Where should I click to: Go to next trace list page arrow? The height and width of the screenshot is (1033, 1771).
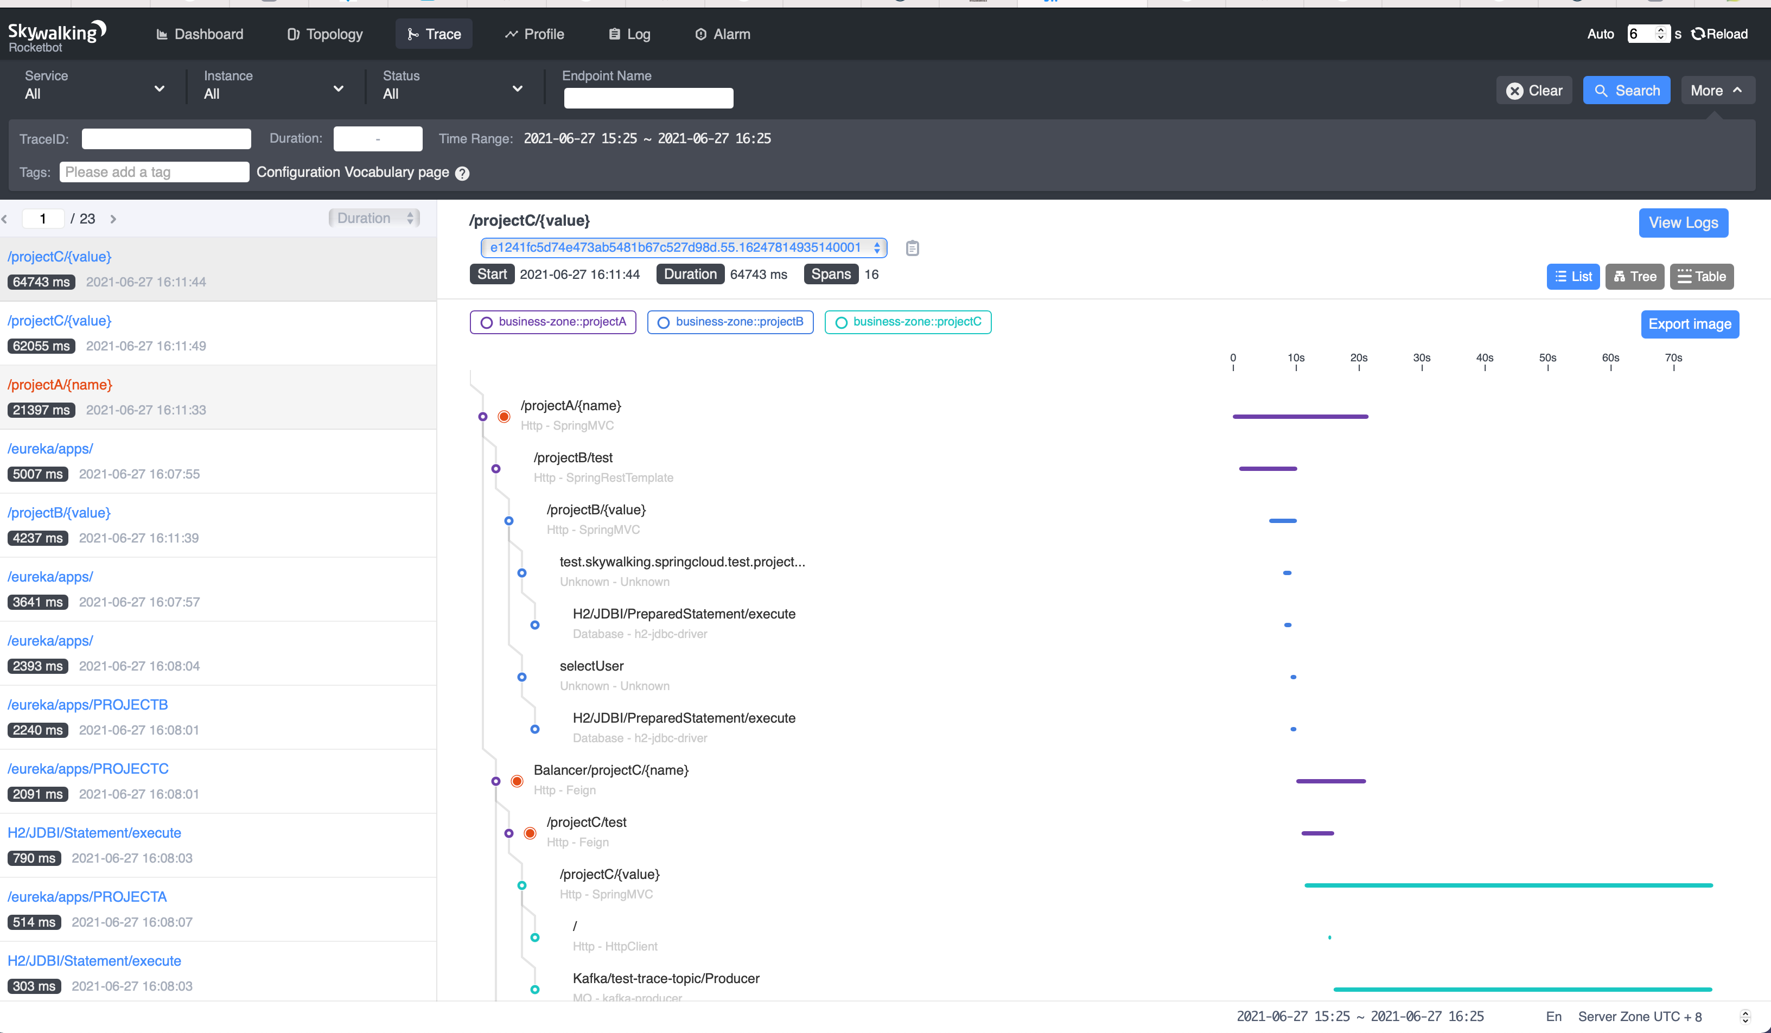point(113,219)
